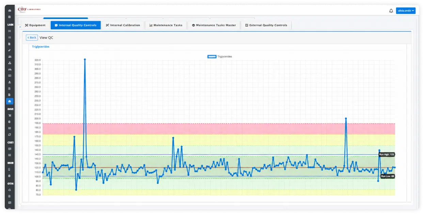Click the sliders icon on External Quality Controls

pos(247,25)
